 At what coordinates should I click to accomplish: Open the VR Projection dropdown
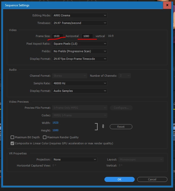(75, 159)
